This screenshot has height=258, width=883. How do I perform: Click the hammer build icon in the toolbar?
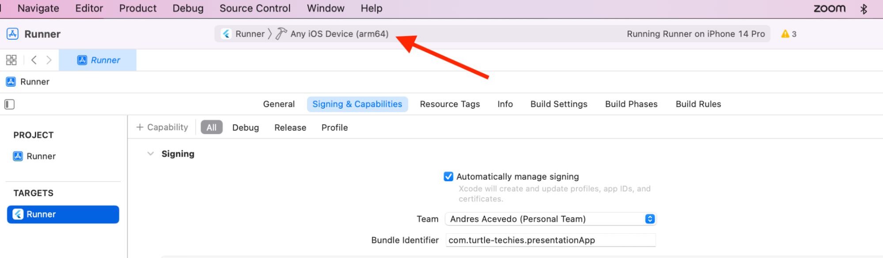point(281,34)
